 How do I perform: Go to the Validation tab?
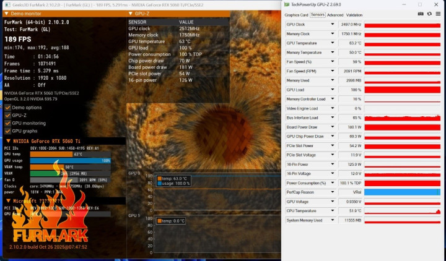coord(355,14)
